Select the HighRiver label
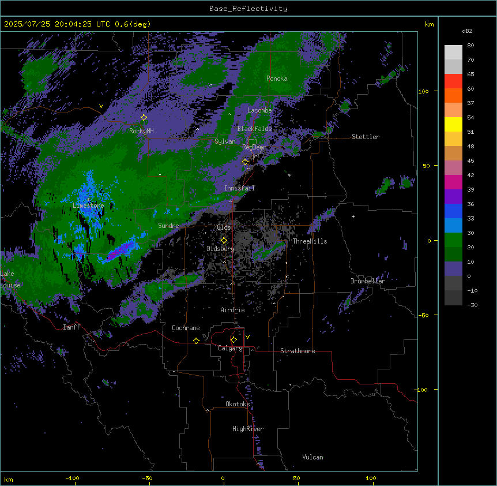Screen dimensions: 497x486 (248, 429)
